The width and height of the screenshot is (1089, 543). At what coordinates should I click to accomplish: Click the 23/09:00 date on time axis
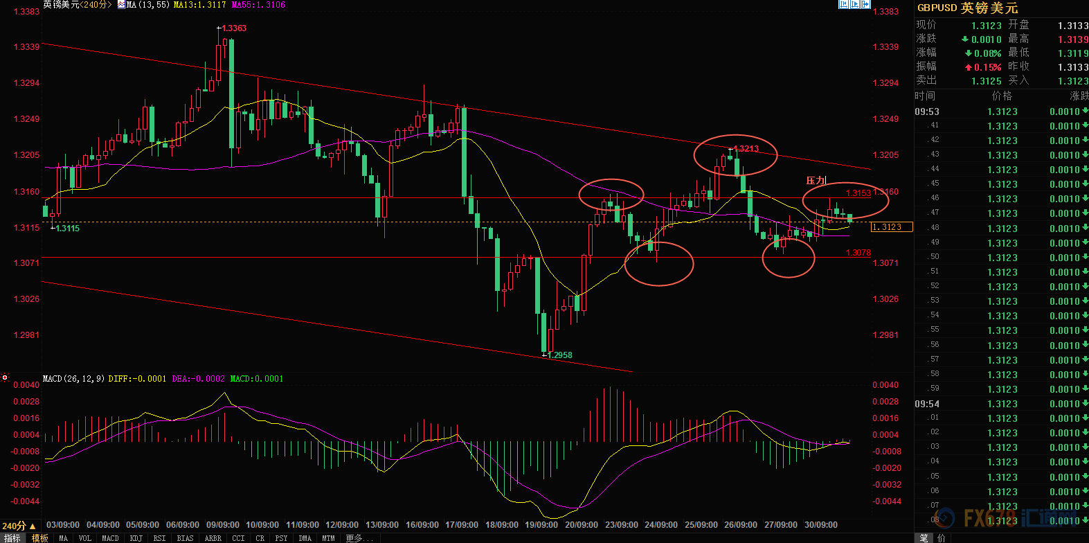pyautogui.click(x=621, y=525)
